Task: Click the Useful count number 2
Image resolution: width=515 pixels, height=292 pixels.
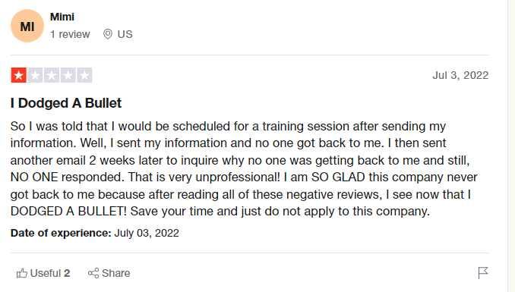Action: [67, 273]
